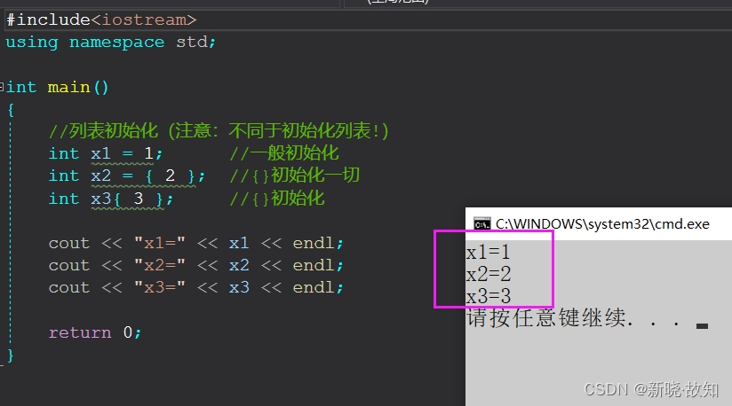Screen dimensions: 732x406
Task: Click the 'main' function name
Action: coord(68,87)
